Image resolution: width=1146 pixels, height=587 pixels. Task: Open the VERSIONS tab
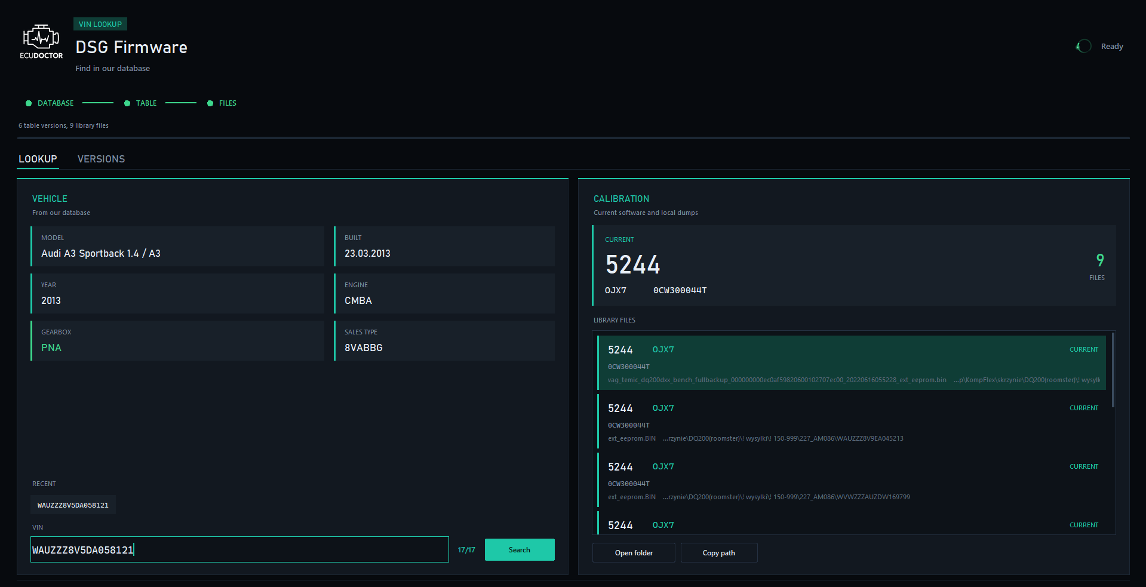(101, 159)
